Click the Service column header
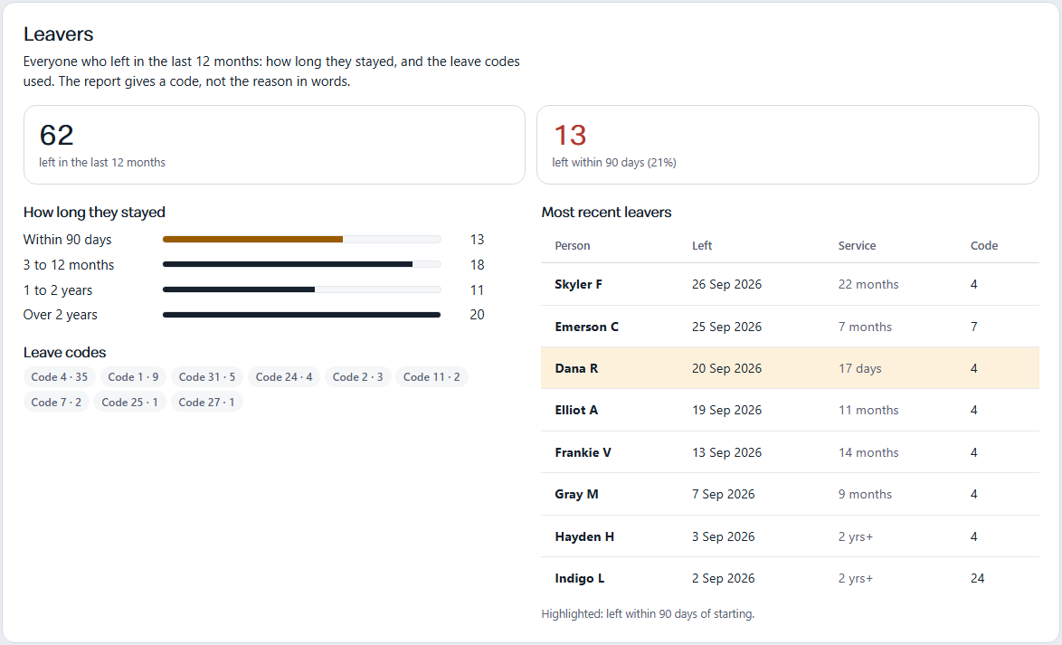The image size is (1062, 645). [x=857, y=245]
